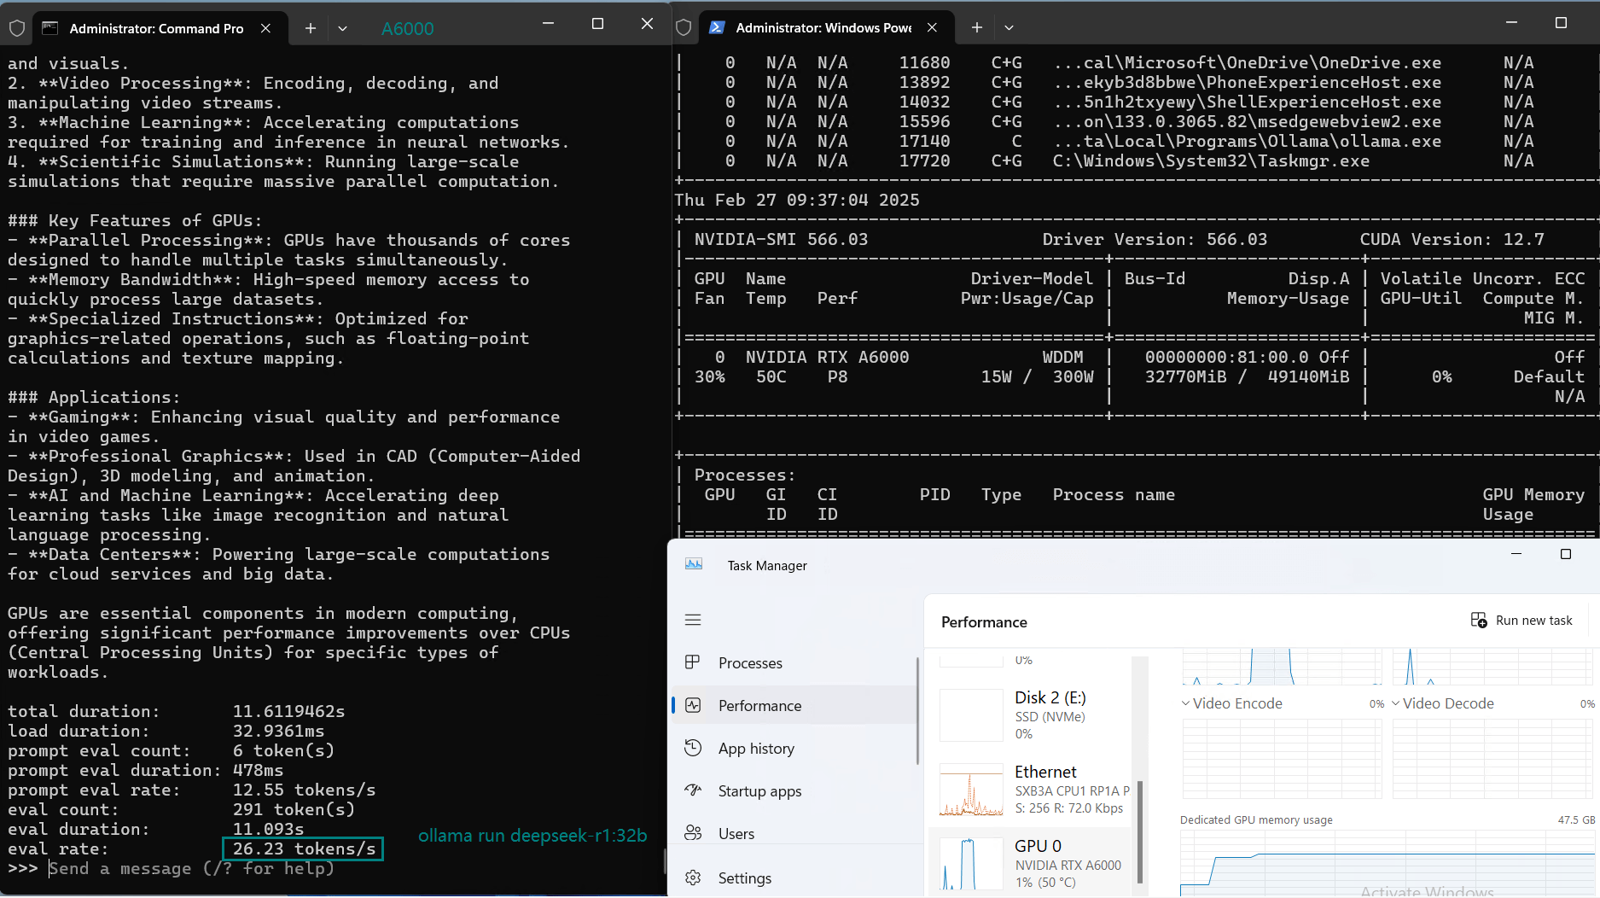Click the CUDA Version: 12.7 text
The image size is (1600, 898).
coord(1452,239)
